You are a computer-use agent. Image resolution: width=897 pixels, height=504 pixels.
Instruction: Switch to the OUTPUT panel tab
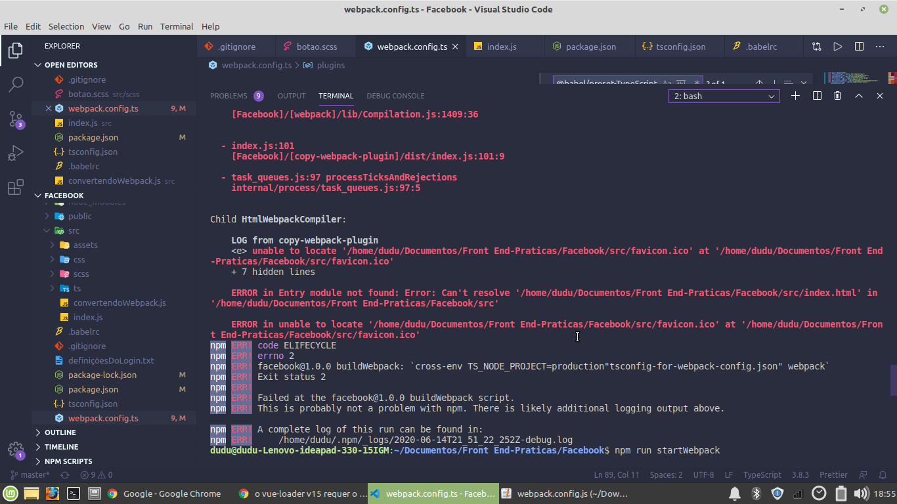tap(292, 96)
